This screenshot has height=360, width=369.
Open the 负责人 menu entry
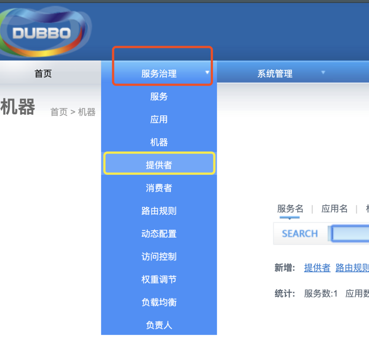[x=159, y=325]
